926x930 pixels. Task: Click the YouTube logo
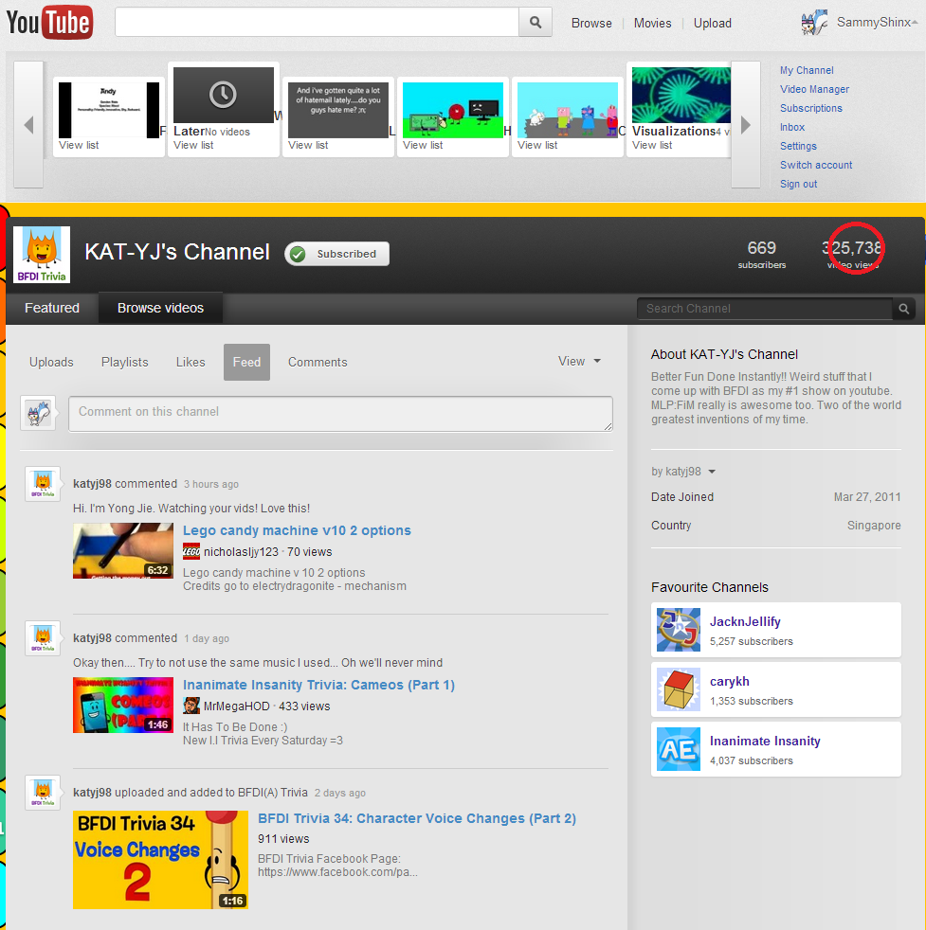50,23
